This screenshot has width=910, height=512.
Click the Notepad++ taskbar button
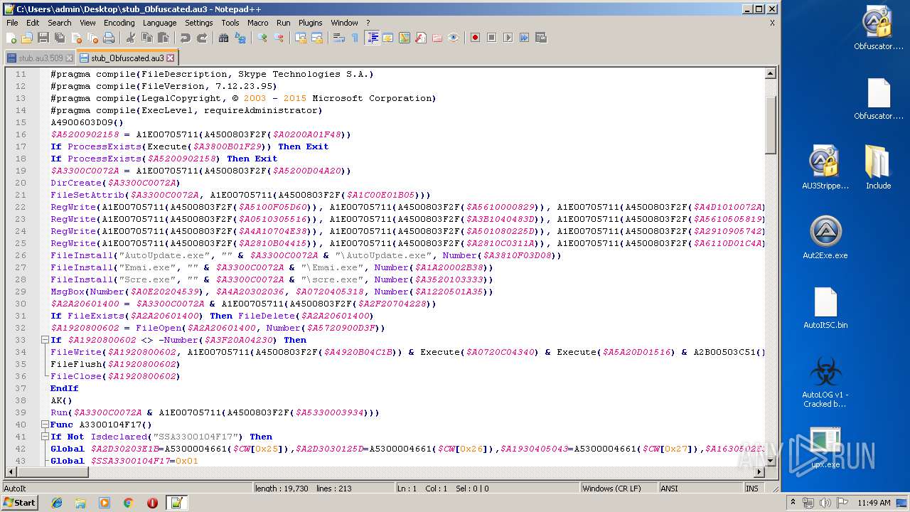(x=176, y=503)
